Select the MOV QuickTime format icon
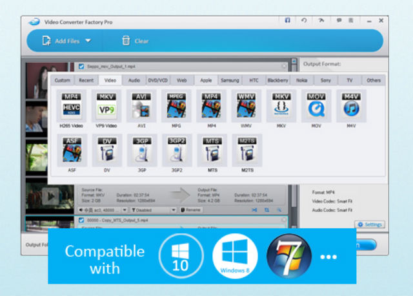This screenshot has height=296, width=413. [316, 106]
